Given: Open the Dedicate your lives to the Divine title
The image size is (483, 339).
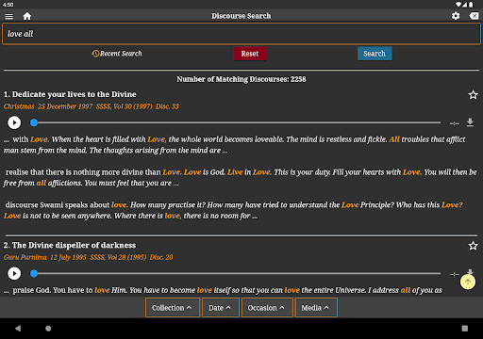Looking at the screenshot, I should (x=70, y=94).
